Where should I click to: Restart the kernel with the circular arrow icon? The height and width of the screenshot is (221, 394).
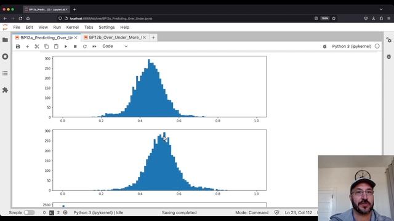click(85, 47)
